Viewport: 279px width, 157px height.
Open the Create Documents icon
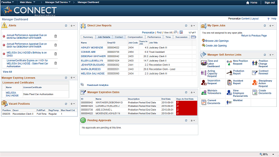pyautogui.click(x=255, y=92)
